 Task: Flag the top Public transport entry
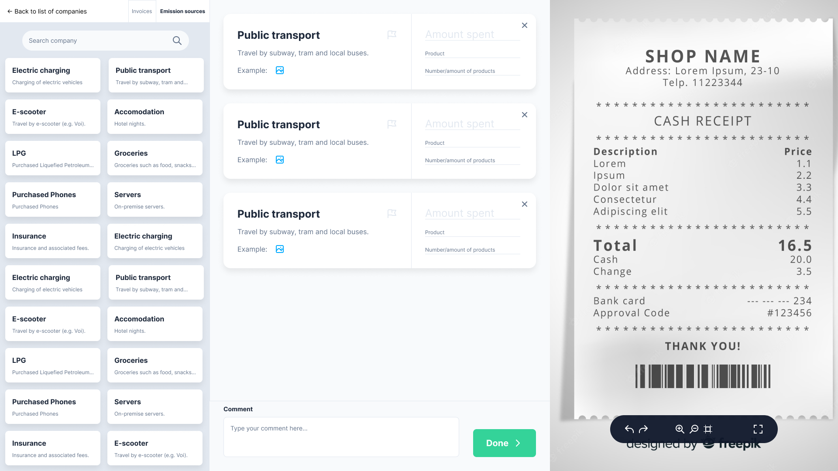(392, 34)
